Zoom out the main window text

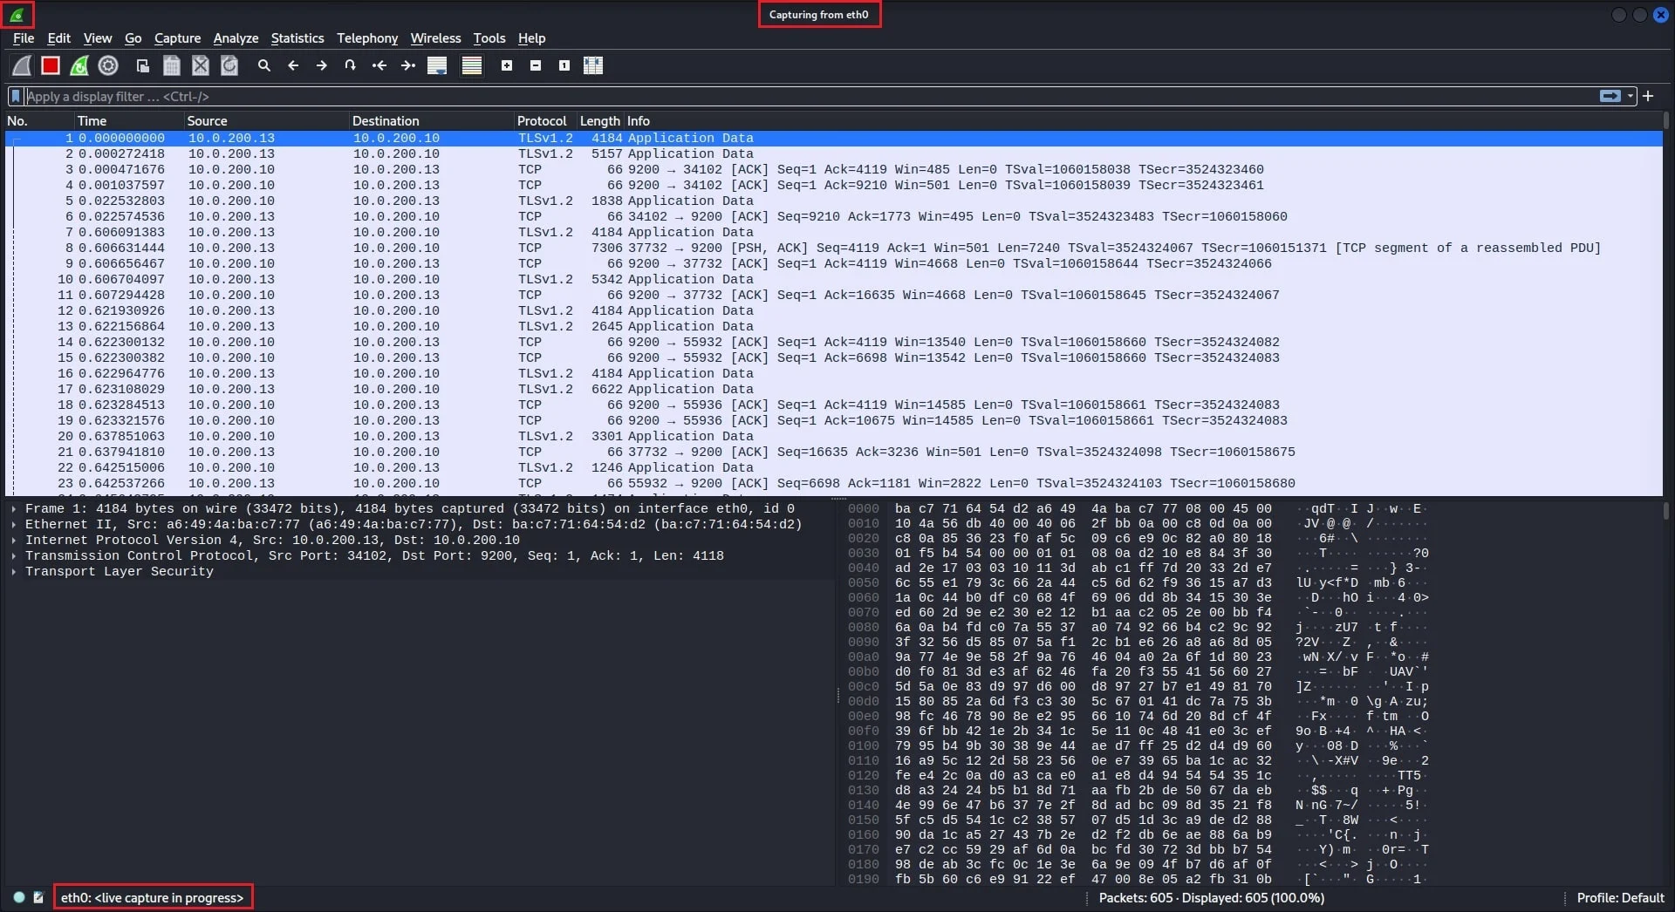click(536, 65)
